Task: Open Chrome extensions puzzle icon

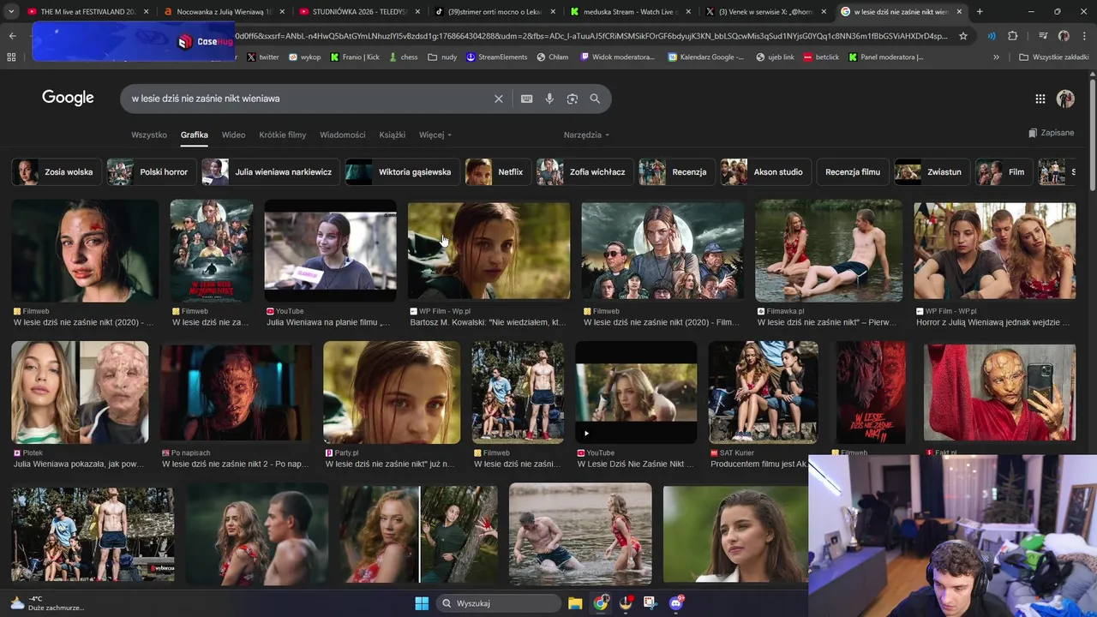Action: click(x=1013, y=36)
